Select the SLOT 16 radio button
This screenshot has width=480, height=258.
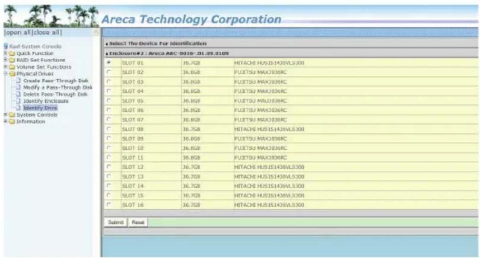[109, 204]
